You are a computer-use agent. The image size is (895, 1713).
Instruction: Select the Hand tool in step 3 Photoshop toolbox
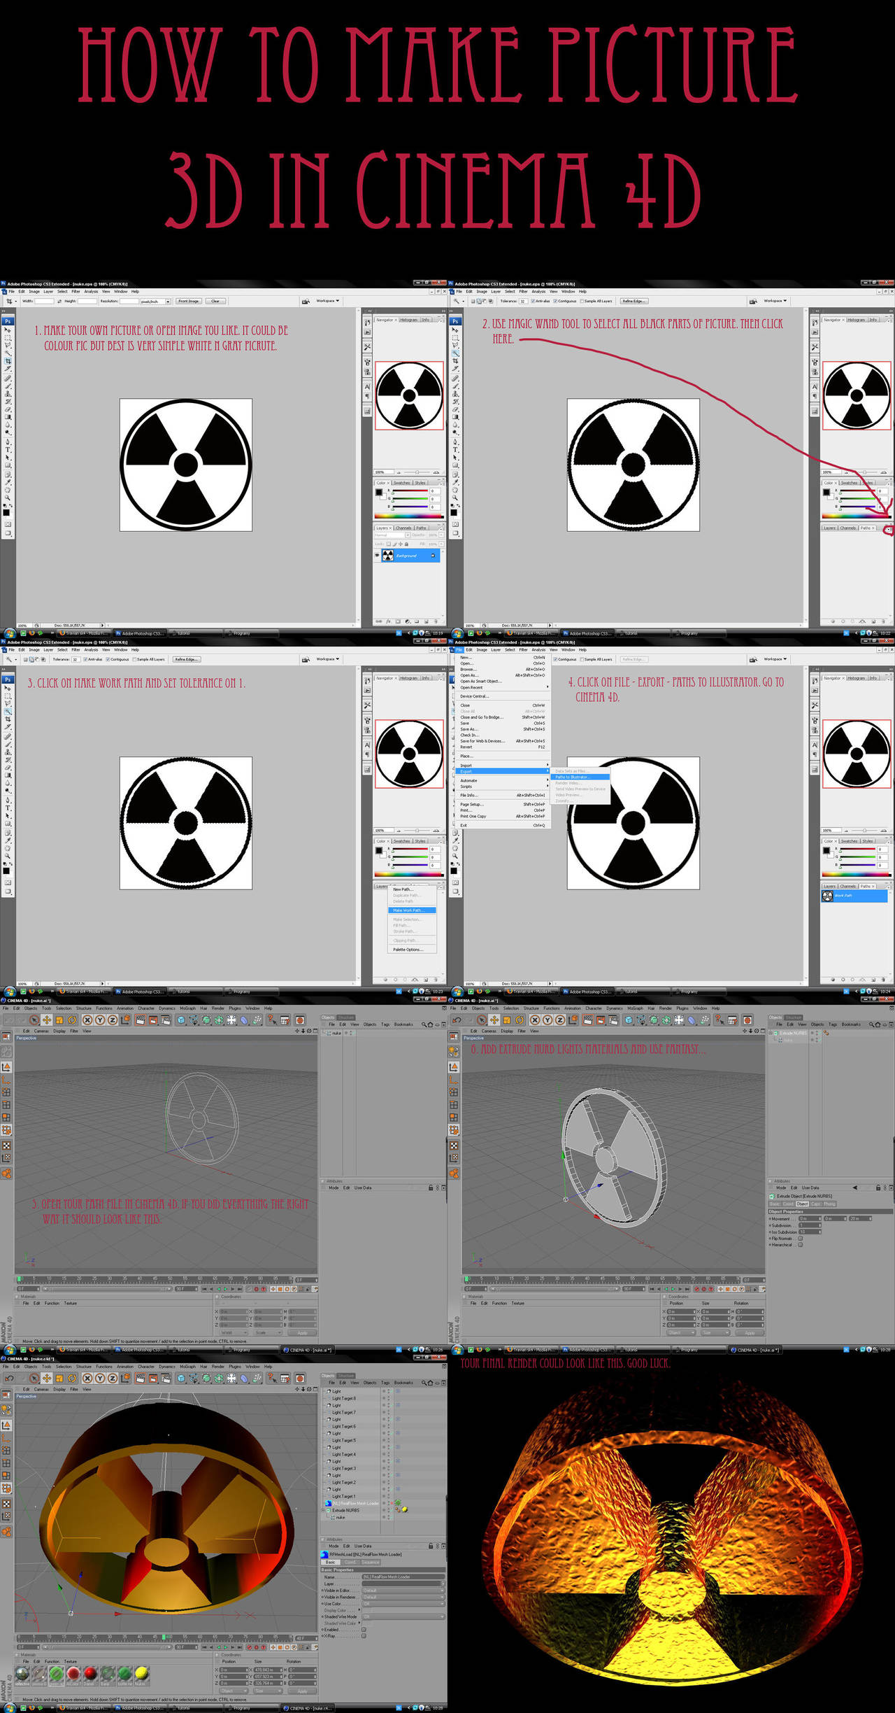tap(8, 848)
